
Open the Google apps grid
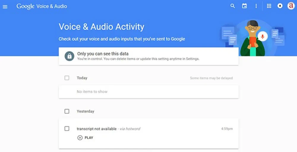click(269, 6)
